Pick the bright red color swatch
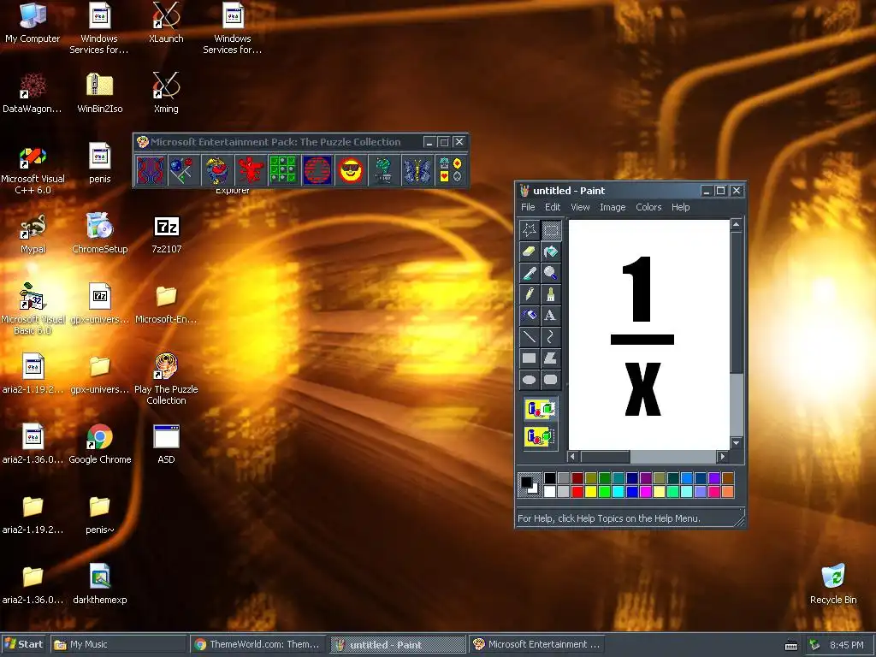Image resolution: width=876 pixels, height=657 pixels. click(x=577, y=492)
